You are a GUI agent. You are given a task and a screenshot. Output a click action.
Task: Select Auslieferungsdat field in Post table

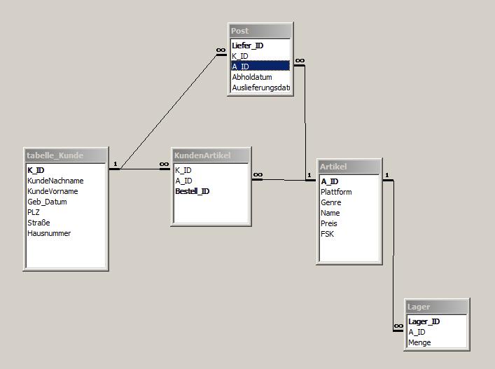click(x=260, y=88)
